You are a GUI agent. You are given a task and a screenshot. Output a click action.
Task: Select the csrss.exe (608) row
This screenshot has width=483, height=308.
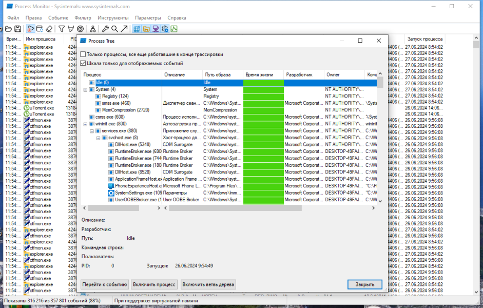coord(229,117)
